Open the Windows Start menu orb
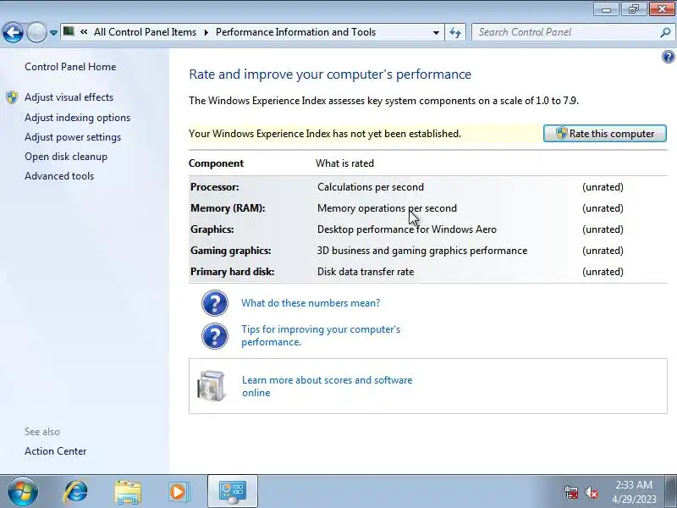The width and height of the screenshot is (677, 508). (23, 492)
